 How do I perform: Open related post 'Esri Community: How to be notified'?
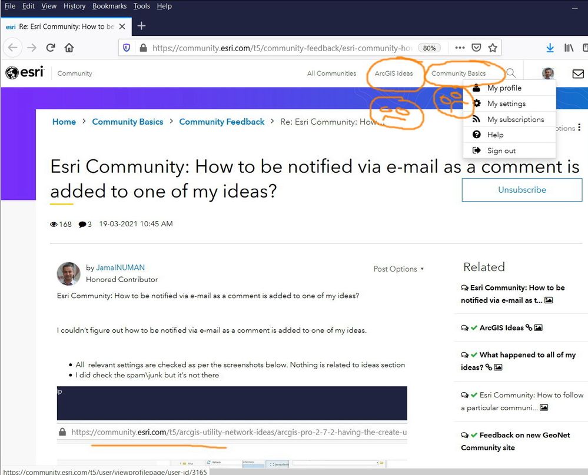pyautogui.click(x=513, y=294)
